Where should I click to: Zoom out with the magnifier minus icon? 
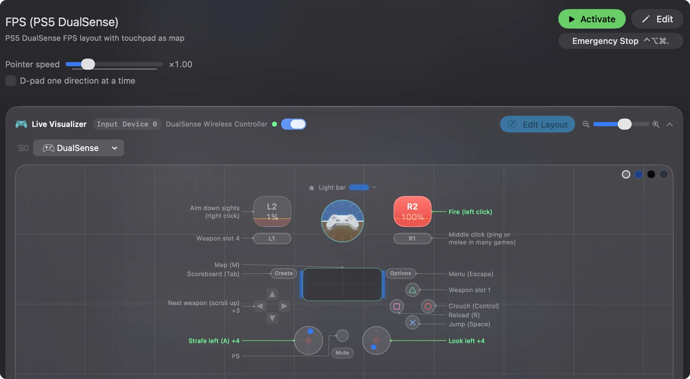[x=586, y=124]
